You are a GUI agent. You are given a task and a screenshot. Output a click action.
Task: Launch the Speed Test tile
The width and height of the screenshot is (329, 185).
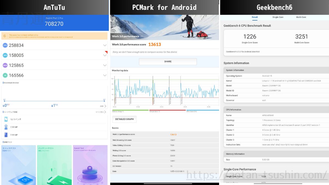pyautogui.click(x=90, y=164)
